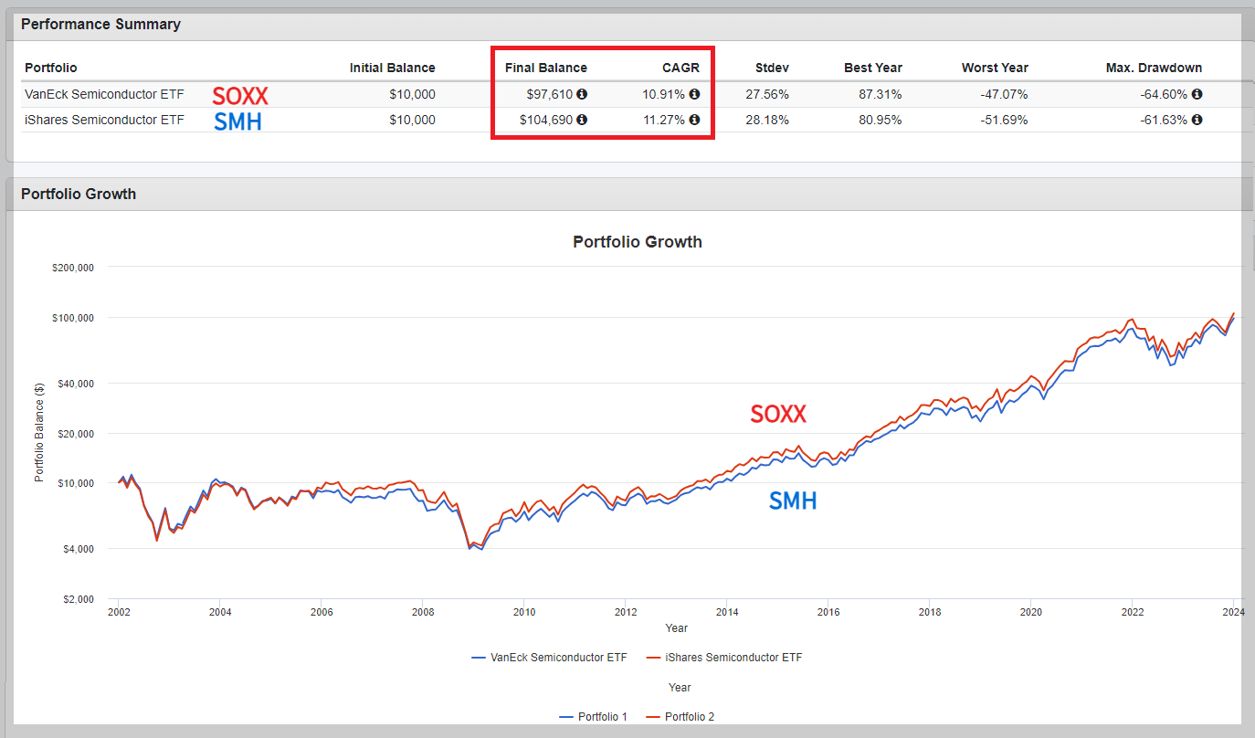
Task: Click the 11.27% CAGR value
Action: [x=665, y=120]
